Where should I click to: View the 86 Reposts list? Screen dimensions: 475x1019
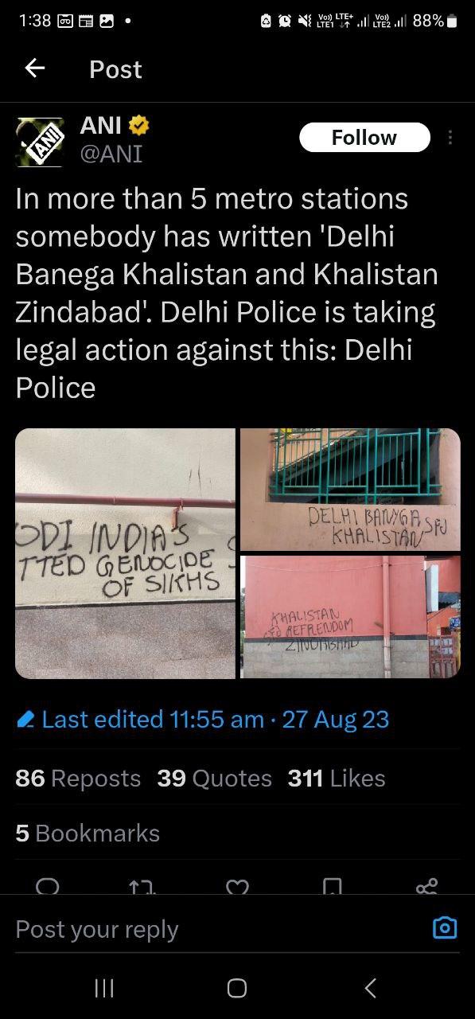(x=78, y=778)
